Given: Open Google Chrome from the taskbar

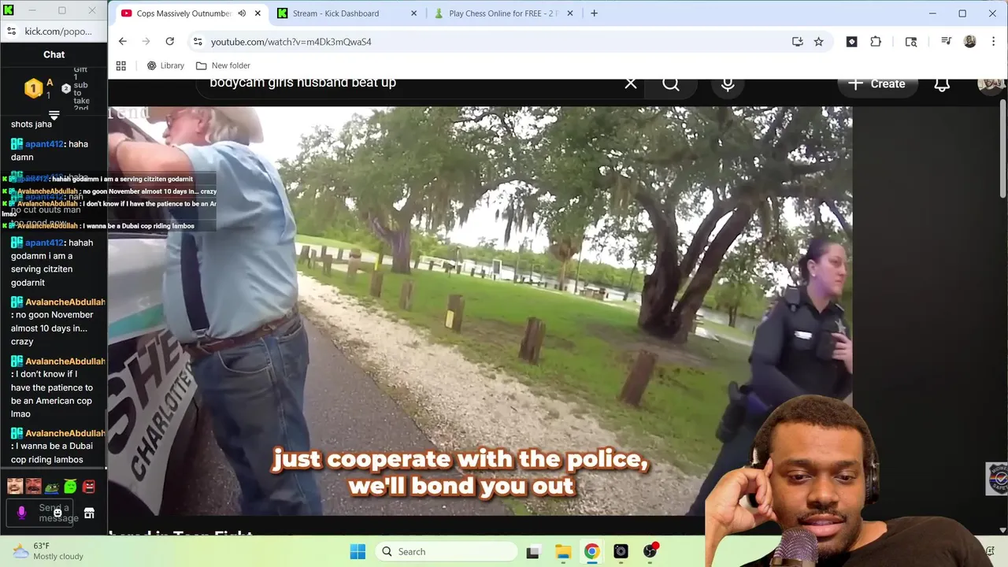Looking at the screenshot, I should [x=591, y=551].
